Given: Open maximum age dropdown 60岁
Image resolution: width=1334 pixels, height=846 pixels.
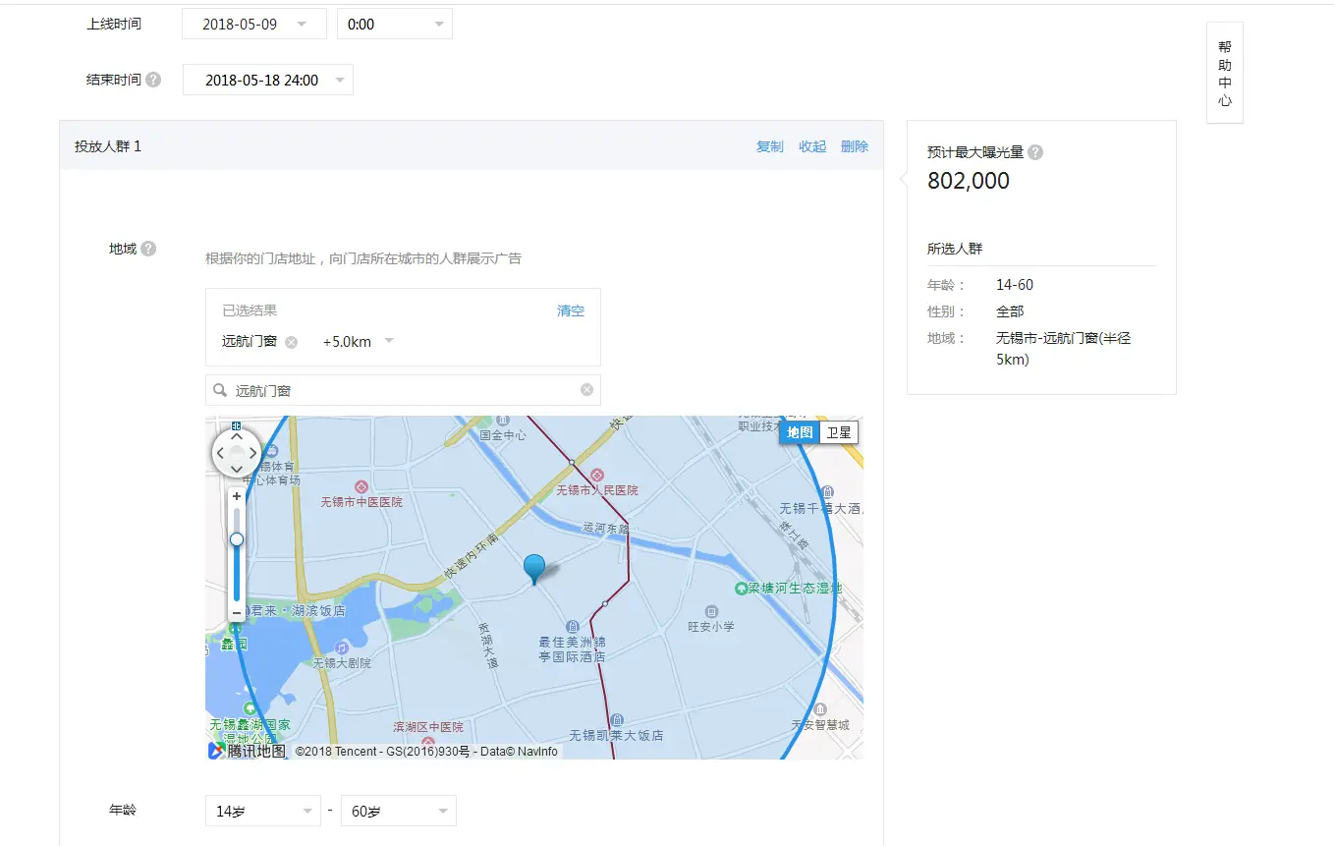Looking at the screenshot, I should (398, 812).
